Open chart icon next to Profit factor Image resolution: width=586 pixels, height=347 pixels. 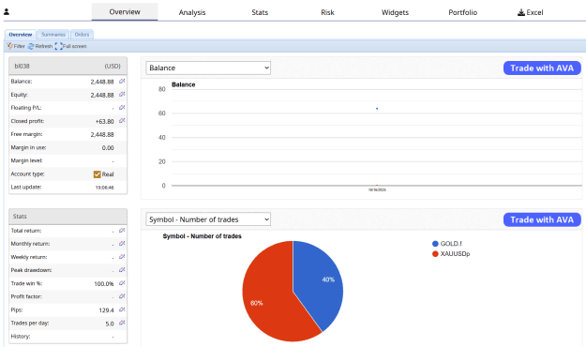coord(122,296)
